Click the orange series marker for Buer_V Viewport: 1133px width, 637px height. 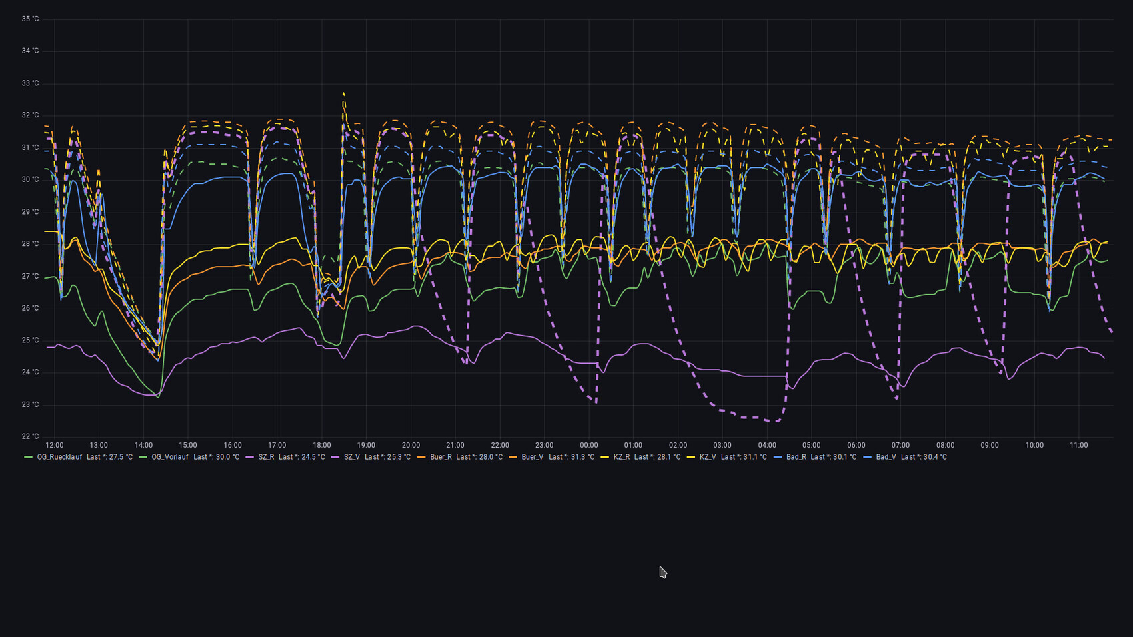point(513,457)
